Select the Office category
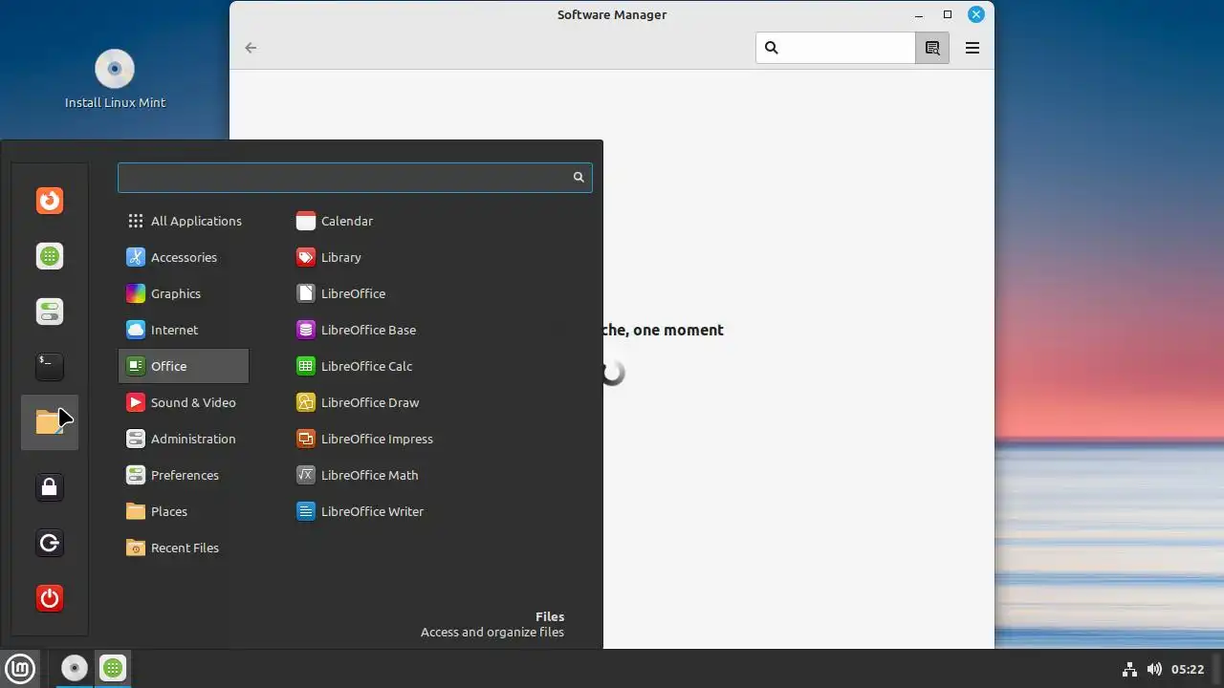Image resolution: width=1224 pixels, height=688 pixels. (184, 366)
